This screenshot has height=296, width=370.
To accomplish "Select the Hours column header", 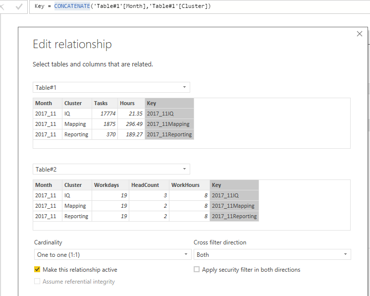I will coord(131,103).
